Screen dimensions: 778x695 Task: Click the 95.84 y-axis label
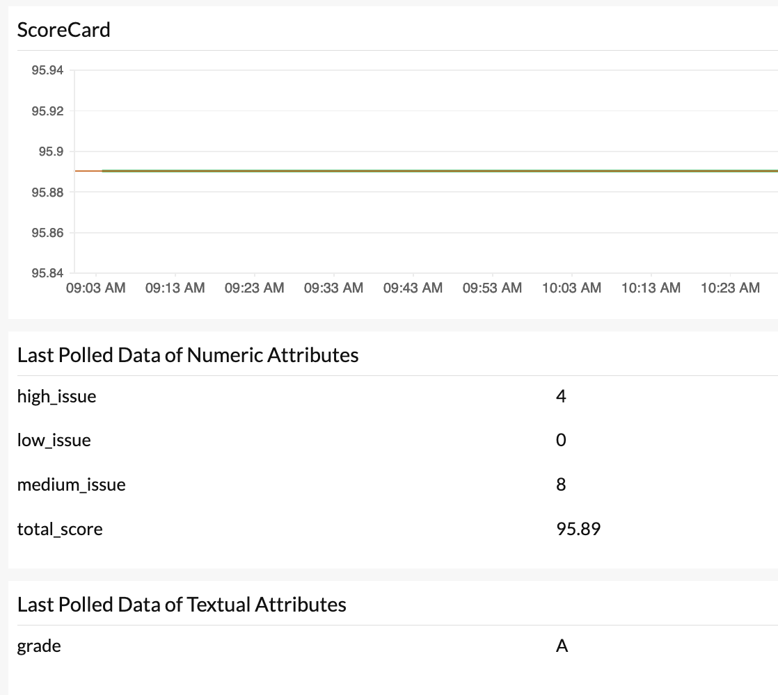point(47,272)
